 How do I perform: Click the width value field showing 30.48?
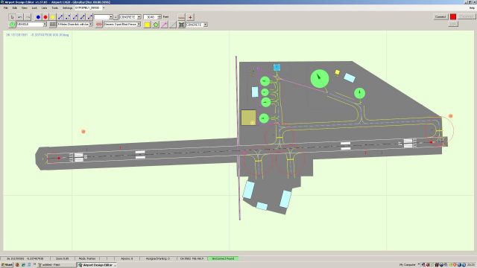pyautogui.click(x=152, y=17)
